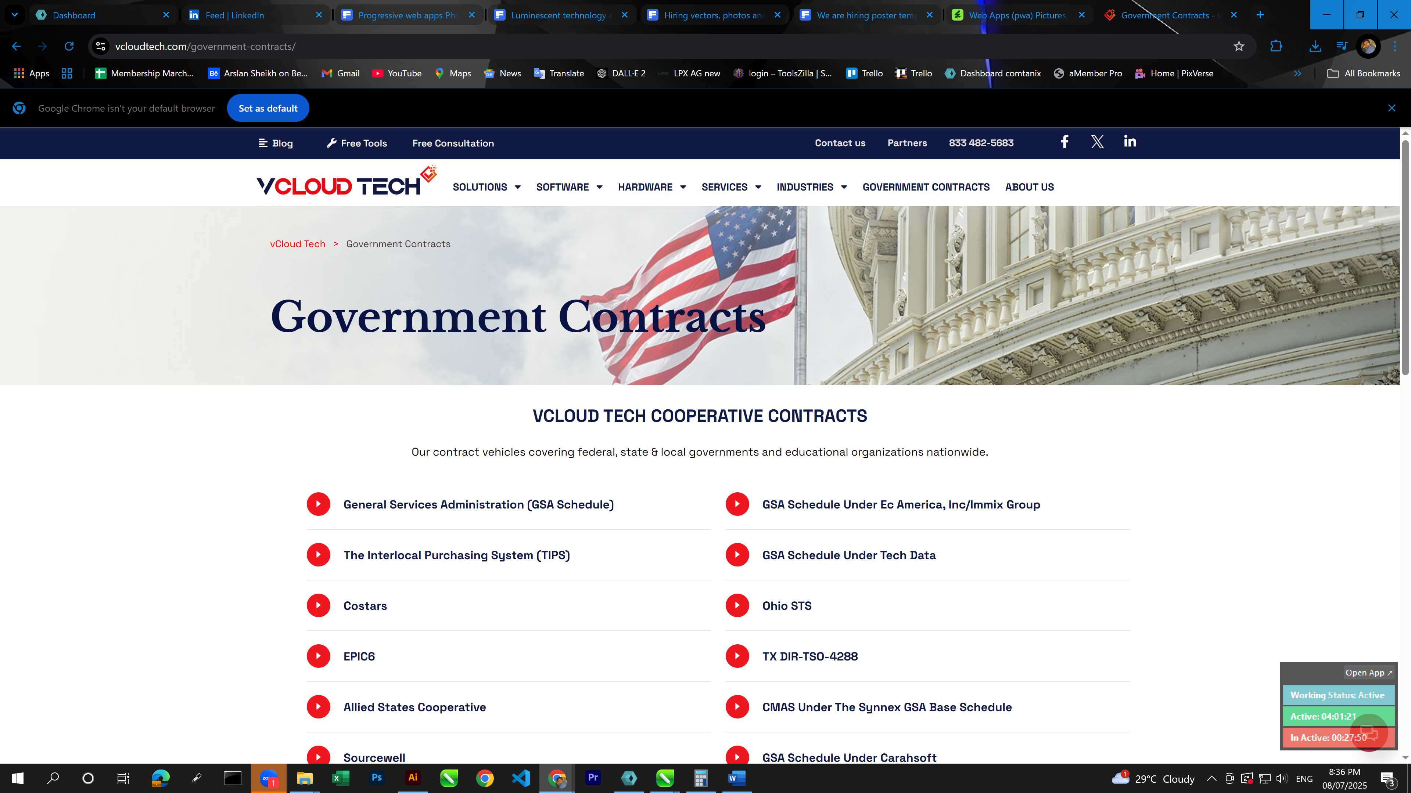
Task: Click the volume icon in system tray
Action: pyautogui.click(x=1282, y=778)
